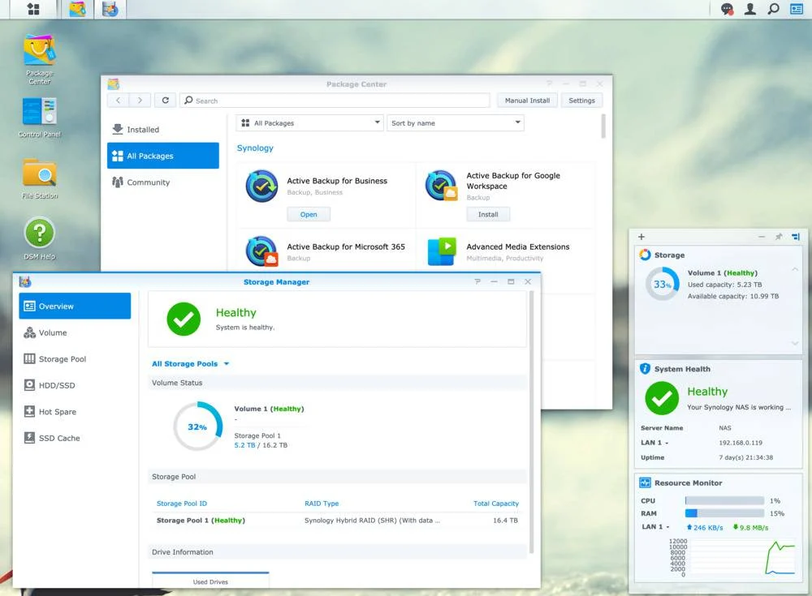
Task: Open the DSM search magnifier icon
Action: (x=773, y=9)
